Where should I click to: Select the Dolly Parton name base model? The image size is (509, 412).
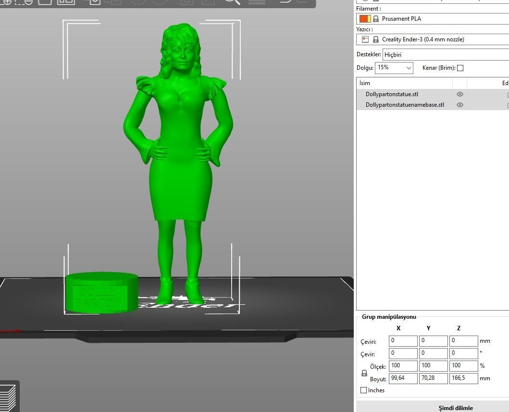pyautogui.click(x=101, y=293)
